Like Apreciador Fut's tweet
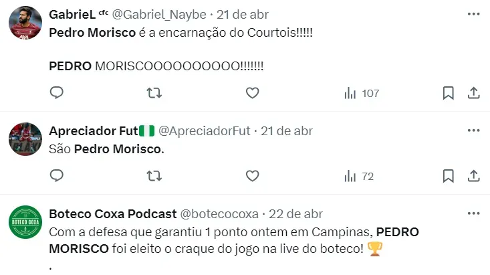490x275 pixels. tap(252, 176)
